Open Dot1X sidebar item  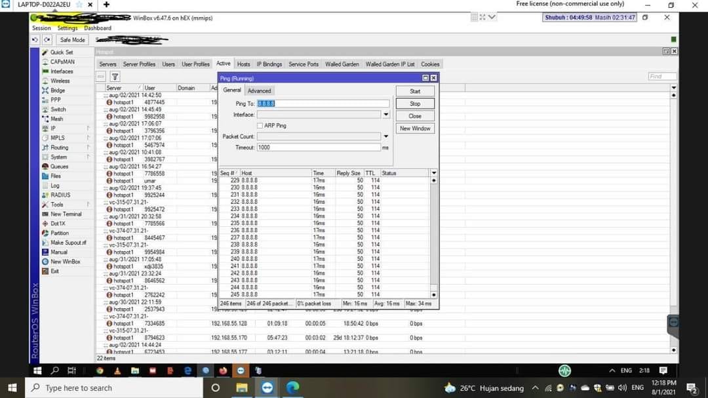(x=58, y=224)
